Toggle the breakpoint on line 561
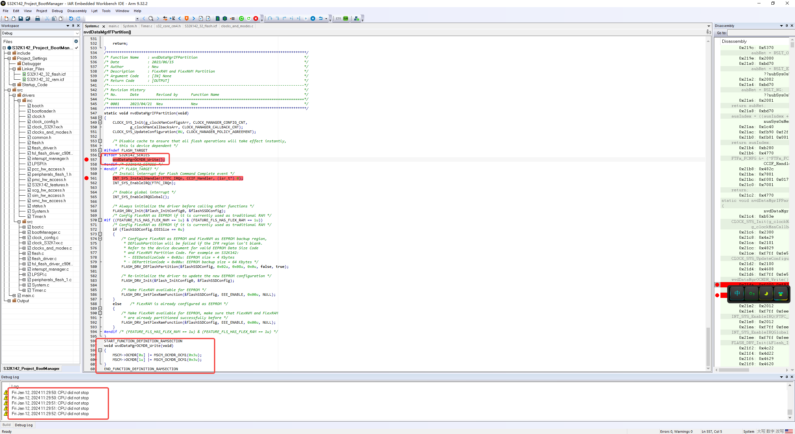This screenshot has height=434, width=795. 87,178
